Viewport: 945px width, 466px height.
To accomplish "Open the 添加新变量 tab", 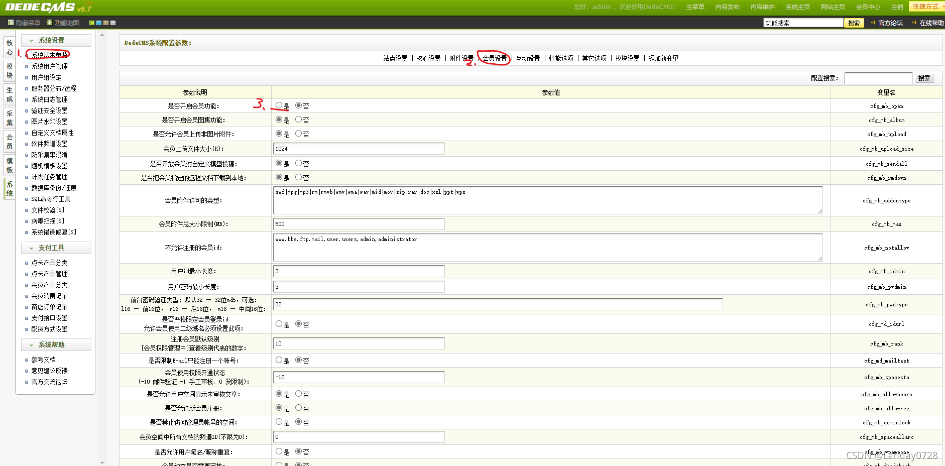I will tap(663, 58).
